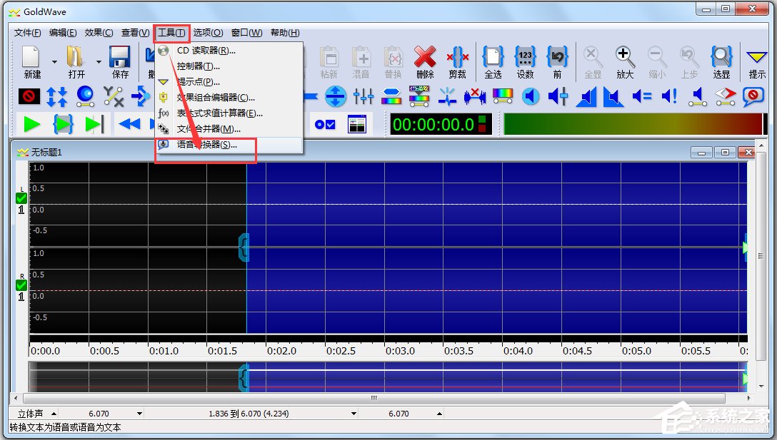Click the 新建 (New) file icon

tap(31, 56)
